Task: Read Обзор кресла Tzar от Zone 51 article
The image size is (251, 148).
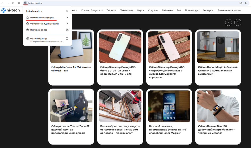Action: pyautogui.click(x=70, y=130)
